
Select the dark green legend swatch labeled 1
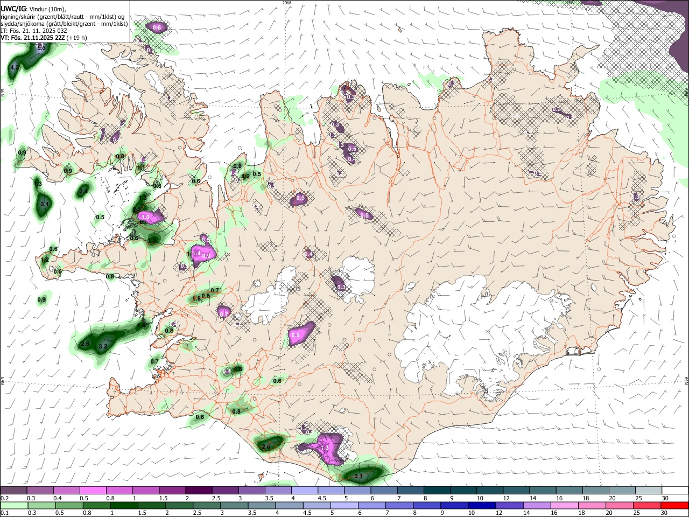pos(124,505)
